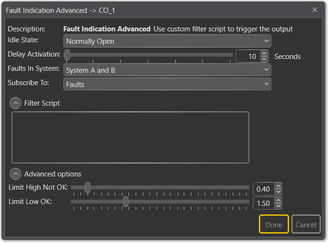Decrease Limit High Not OK value
The image size is (328, 243).
pyautogui.click(x=278, y=192)
